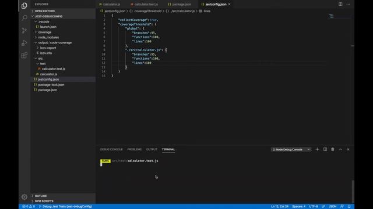The height and width of the screenshot is (209, 373).
Task: Click ./src/calculator.js breadcrumb segment
Action: [x=180, y=11]
